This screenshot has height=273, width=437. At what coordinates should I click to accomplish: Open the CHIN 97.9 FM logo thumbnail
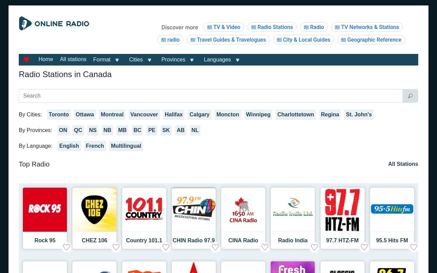tap(194, 210)
